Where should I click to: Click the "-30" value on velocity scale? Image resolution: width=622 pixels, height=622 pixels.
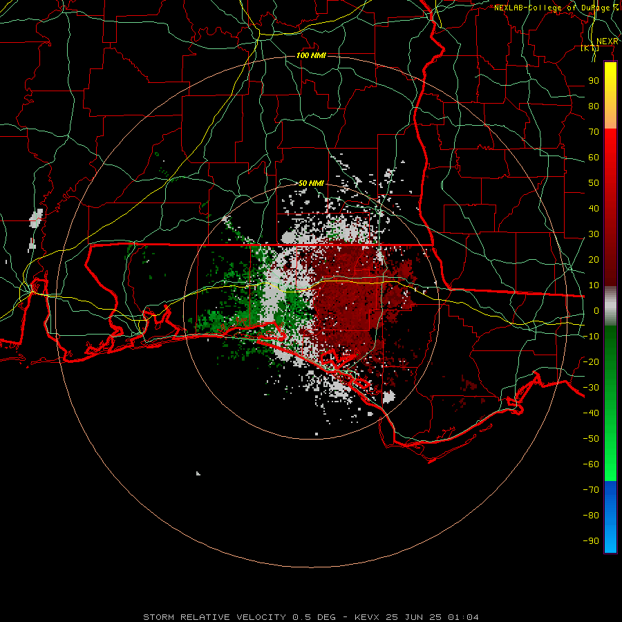(x=591, y=388)
